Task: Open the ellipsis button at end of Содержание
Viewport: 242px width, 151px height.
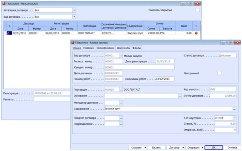Action: [235, 109]
